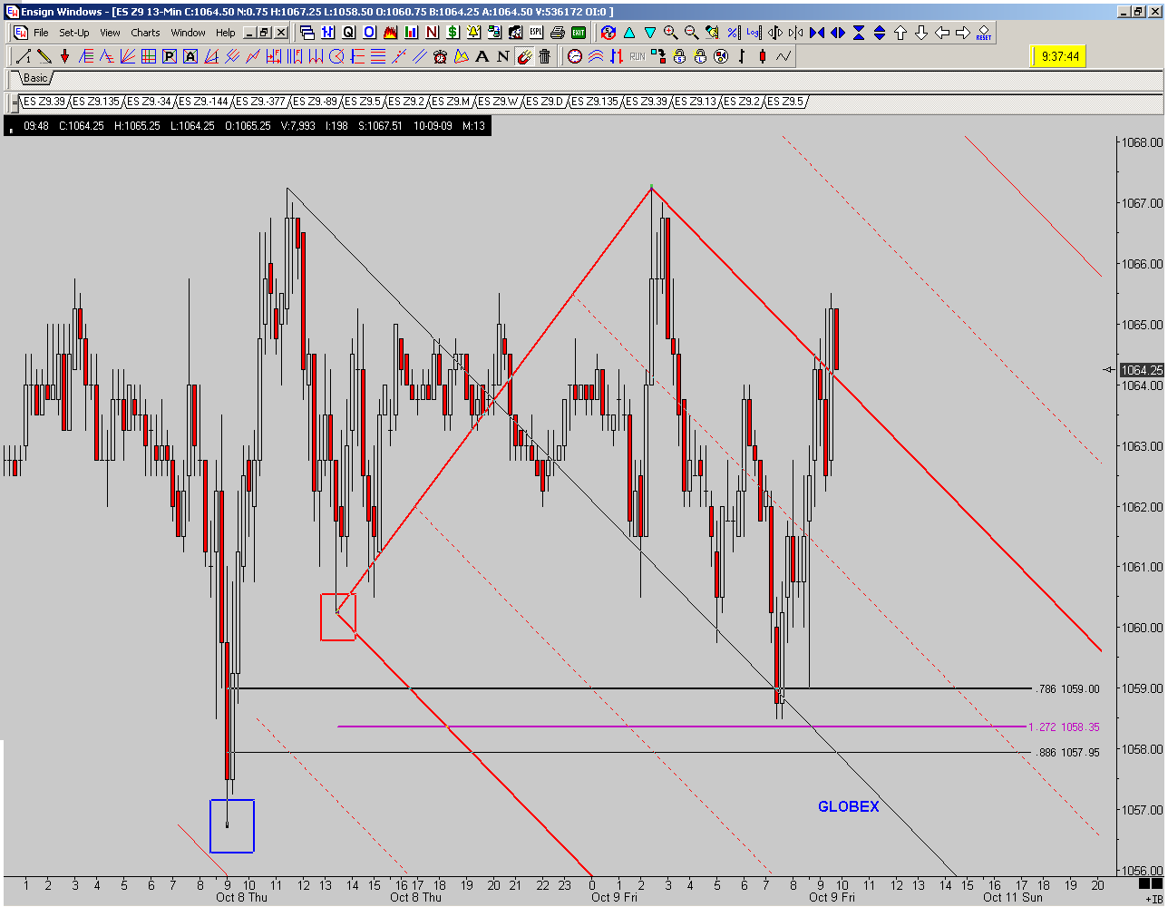Select the parallel lines channel tool
The height and width of the screenshot is (907, 1168).
(x=421, y=56)
